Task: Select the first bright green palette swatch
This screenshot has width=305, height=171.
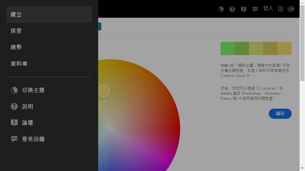Action: click(227, 48)
